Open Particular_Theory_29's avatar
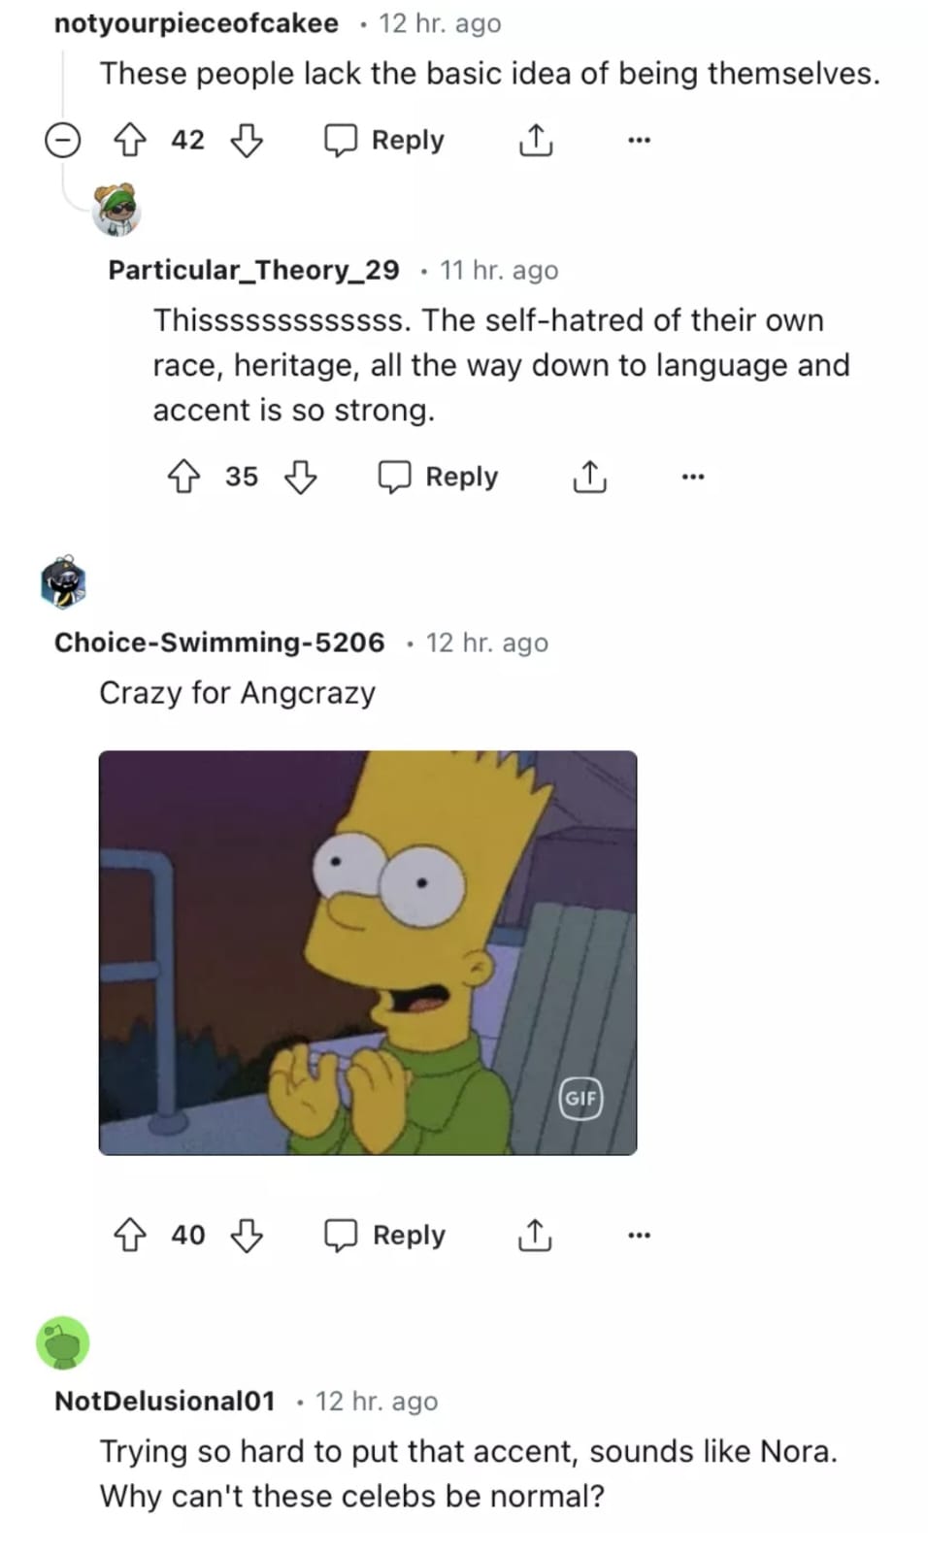 coord(116,210)
